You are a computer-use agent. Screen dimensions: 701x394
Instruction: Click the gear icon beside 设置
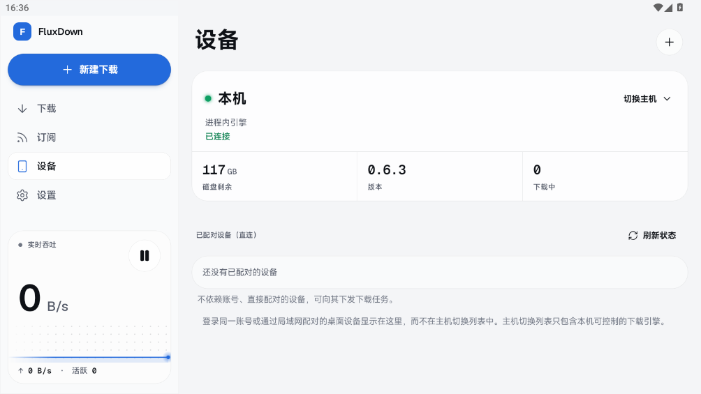point(22,195)
